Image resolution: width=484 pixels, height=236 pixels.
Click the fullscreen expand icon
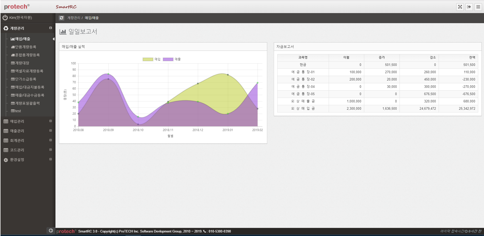pos(460,7)
